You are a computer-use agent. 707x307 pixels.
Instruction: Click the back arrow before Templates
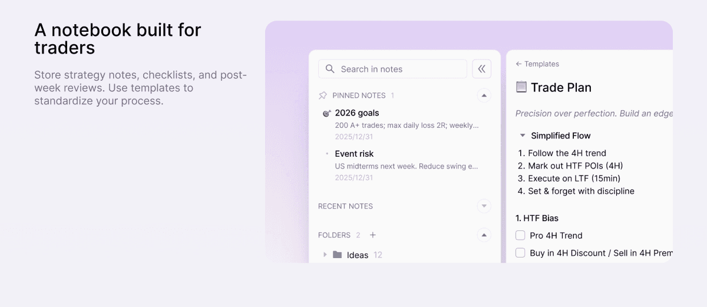[x=518, y=64]
